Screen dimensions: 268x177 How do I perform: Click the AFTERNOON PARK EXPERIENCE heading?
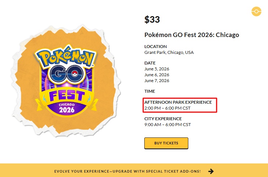click(x=178, y=102)
